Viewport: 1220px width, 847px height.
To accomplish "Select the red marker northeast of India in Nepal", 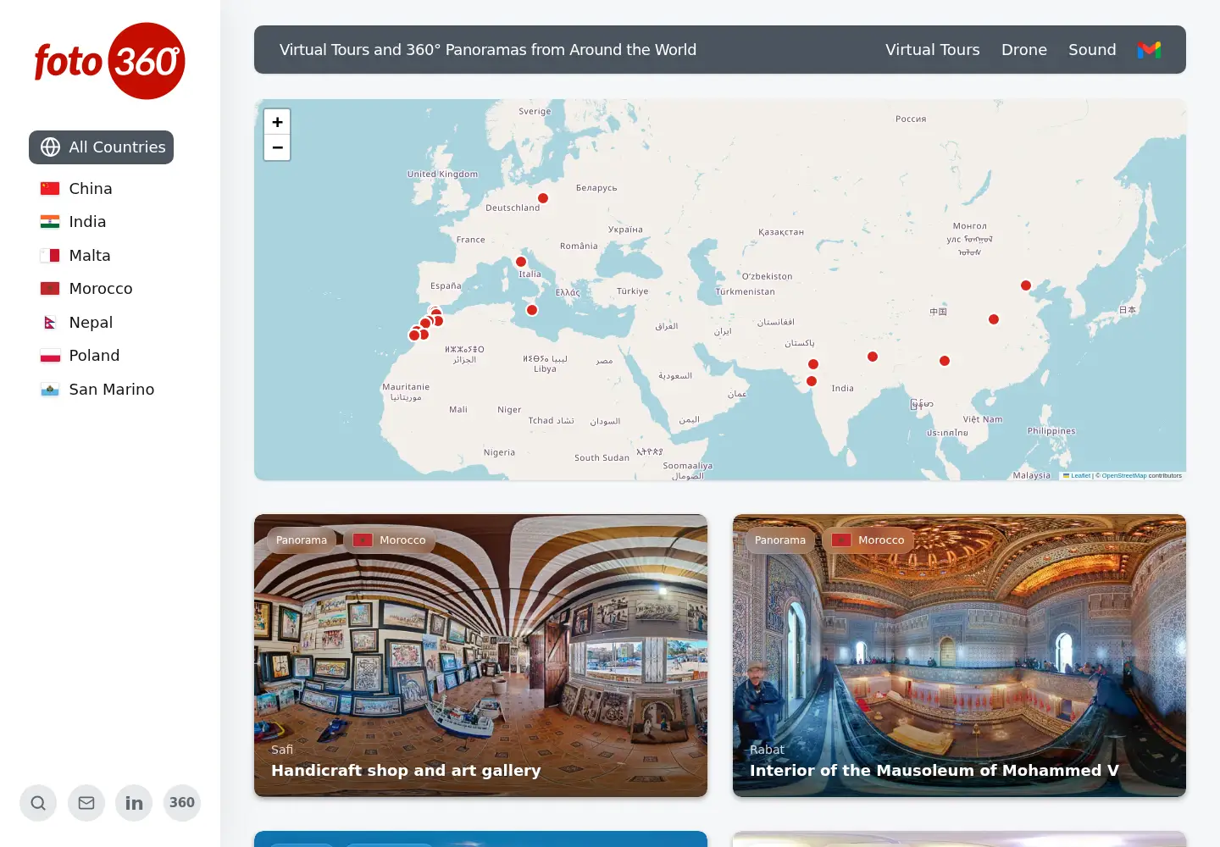I will (x=873, y=357).
